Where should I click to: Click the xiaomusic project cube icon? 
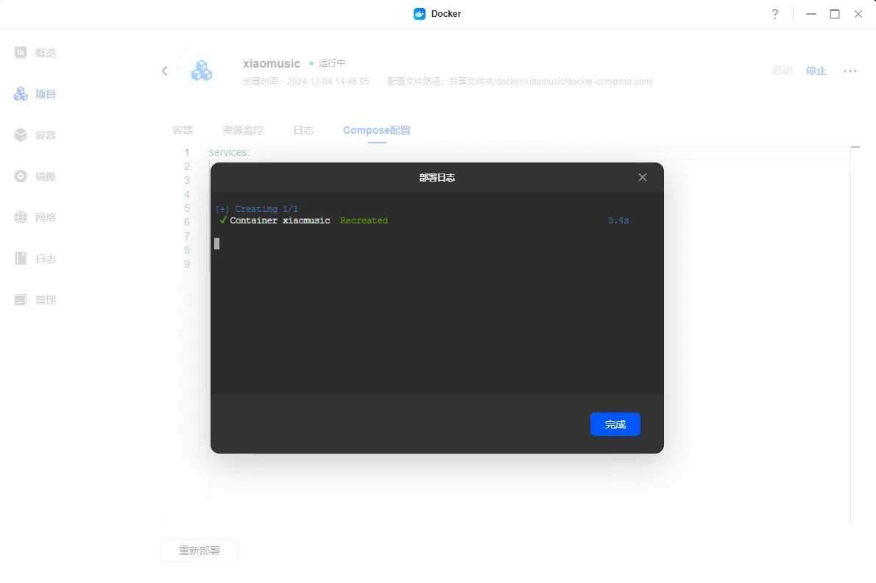[201, 71]
